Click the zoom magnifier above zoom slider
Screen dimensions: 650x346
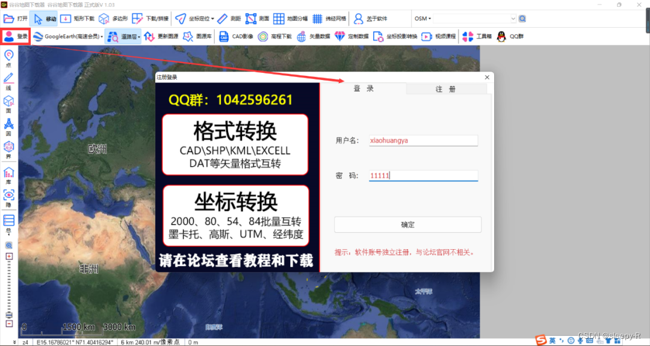coord(8,246)
